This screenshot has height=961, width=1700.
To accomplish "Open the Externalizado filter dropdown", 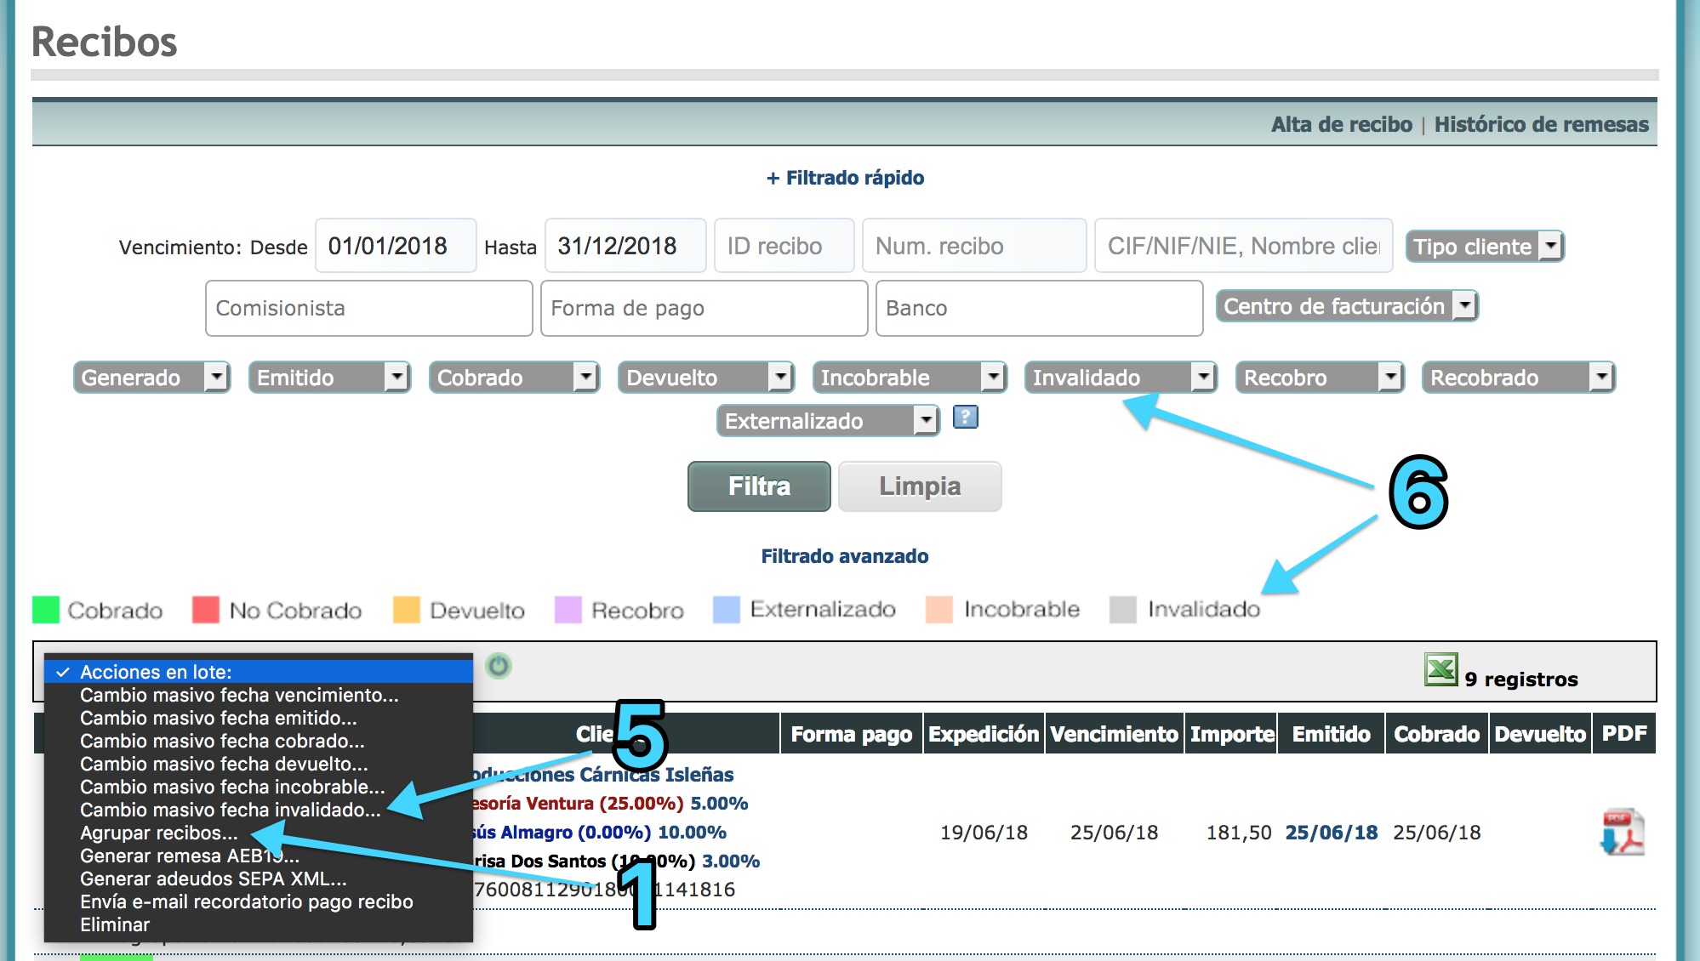I will pyautogui.click(x=827, y=421).
